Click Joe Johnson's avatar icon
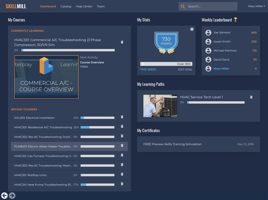 pyautogui.click(x=208, y=32)
